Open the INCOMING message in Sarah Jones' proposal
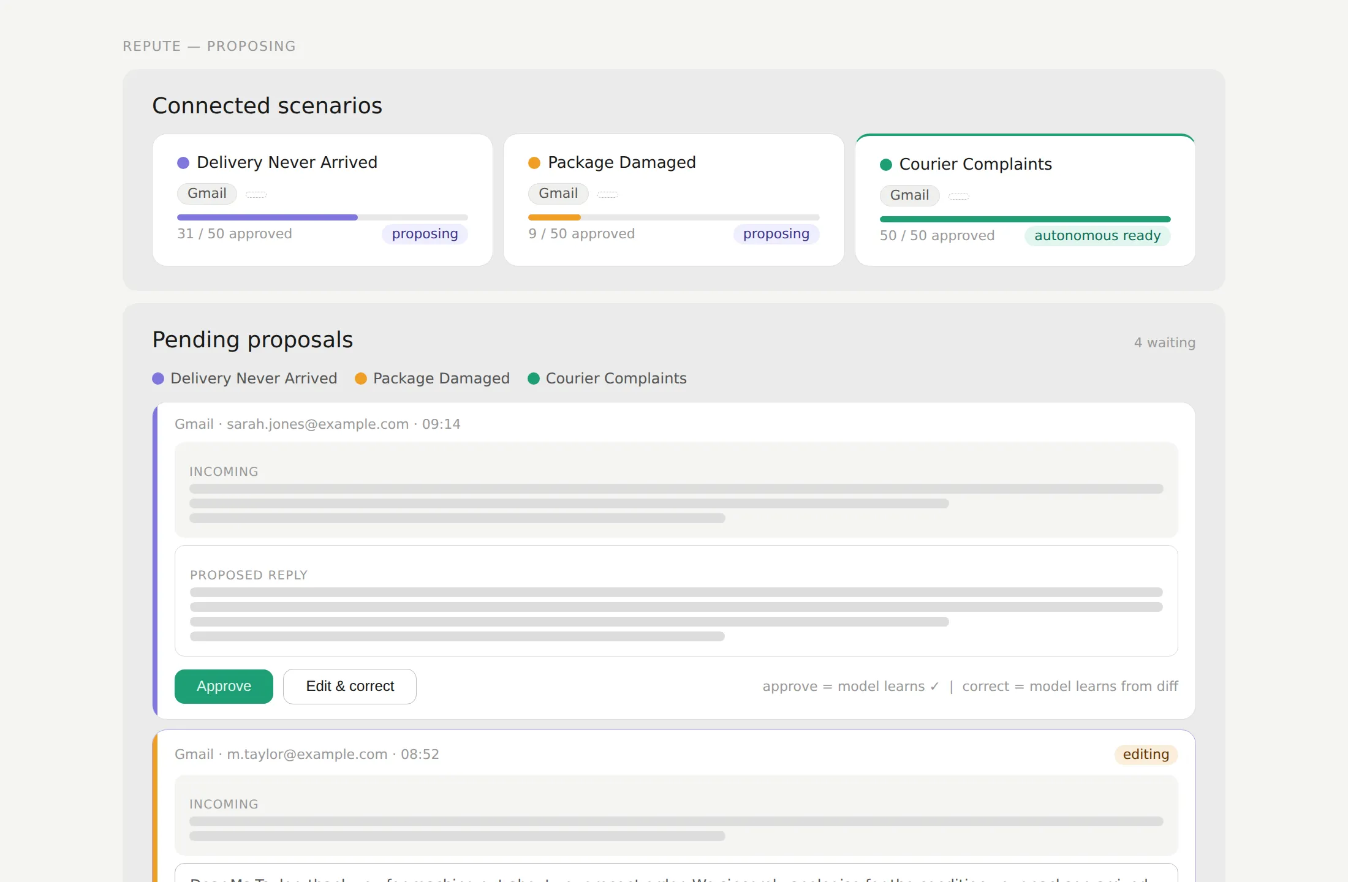Screen dimensions: 1348x882 point(676,490)
